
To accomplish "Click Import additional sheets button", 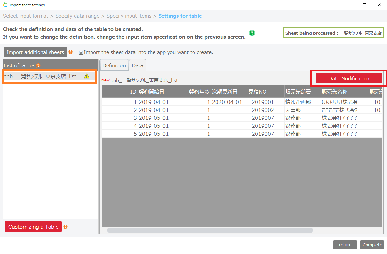I will pos(35,52).
